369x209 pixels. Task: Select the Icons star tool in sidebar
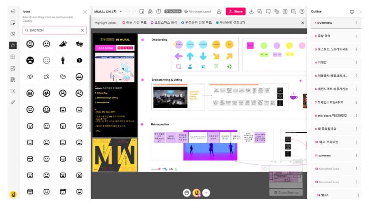(x=13, y=45)
